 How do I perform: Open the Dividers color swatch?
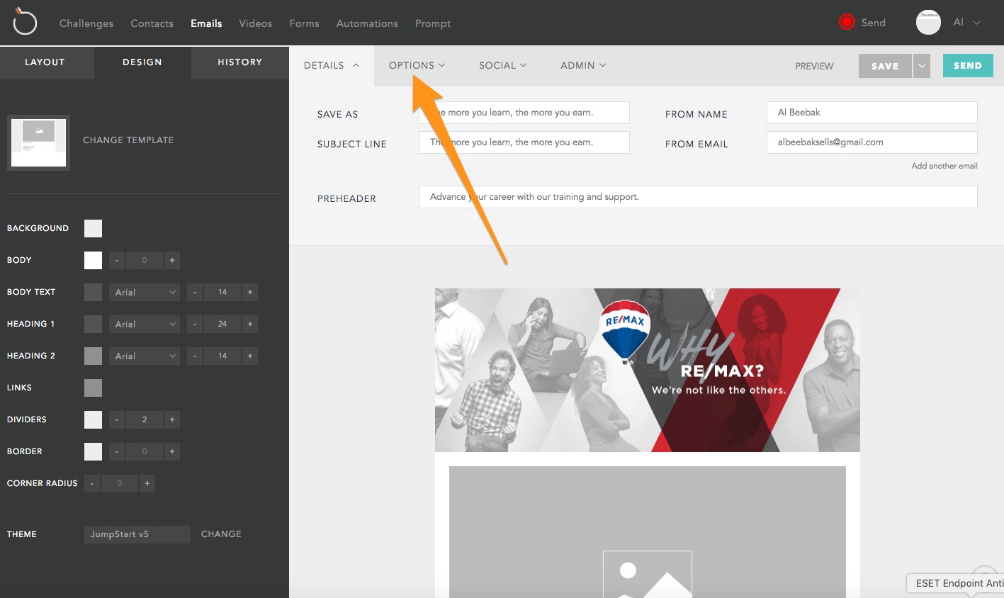click(x=93, y=419)
